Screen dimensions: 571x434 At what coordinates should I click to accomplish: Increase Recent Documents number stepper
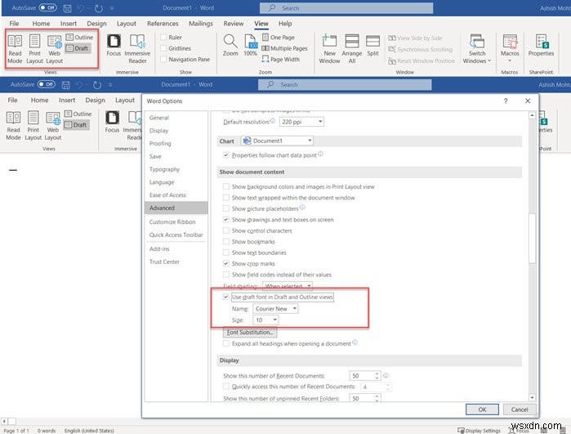tap(377, 374)
